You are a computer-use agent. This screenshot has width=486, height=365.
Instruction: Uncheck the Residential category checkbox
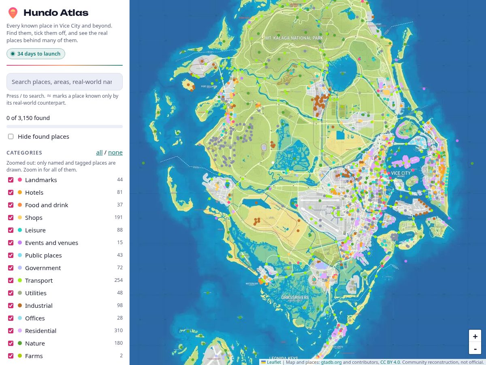[x=11, y=331]
